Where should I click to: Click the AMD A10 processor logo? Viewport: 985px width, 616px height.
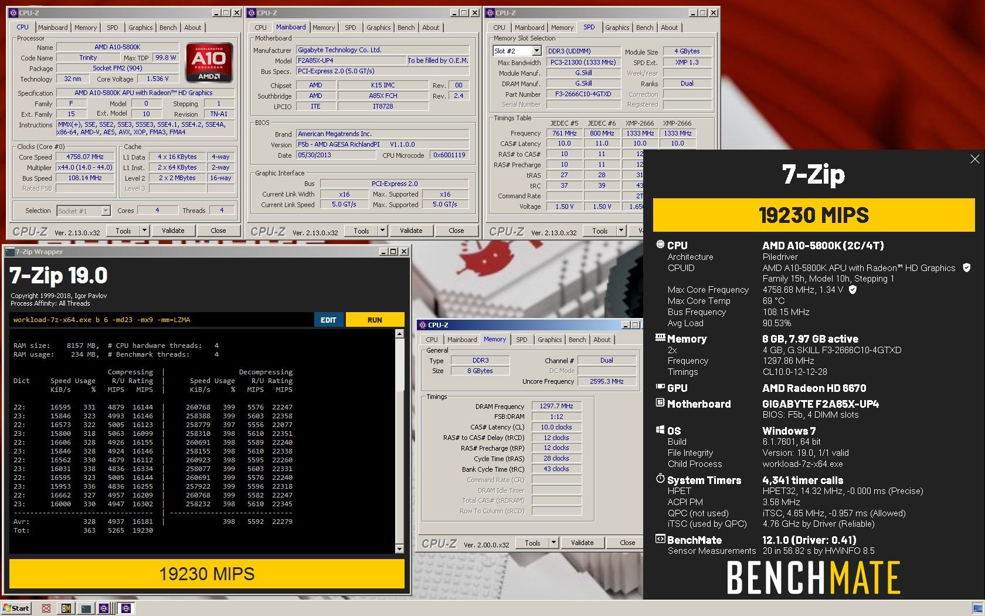[209, 62]
